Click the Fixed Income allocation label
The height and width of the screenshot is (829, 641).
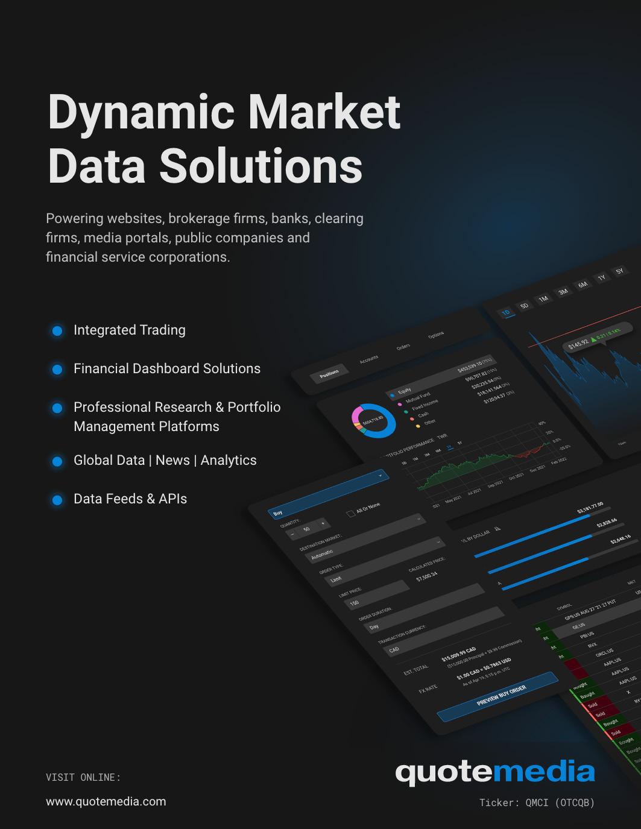[x=426, y=406]
